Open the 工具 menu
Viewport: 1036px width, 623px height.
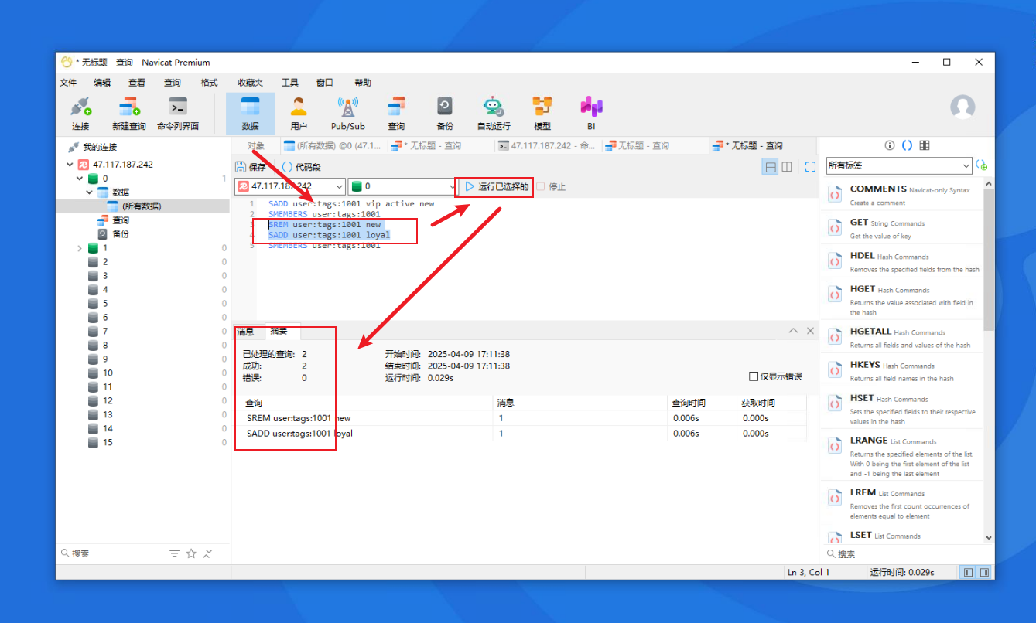pyautogui.click(x=290, y=83)
